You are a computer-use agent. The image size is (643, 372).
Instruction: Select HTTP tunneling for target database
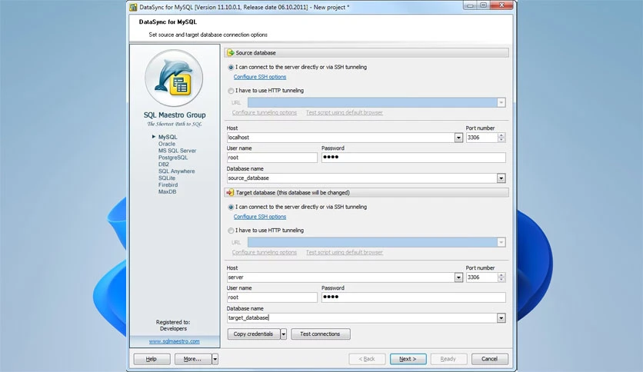[x=231, y=231]
